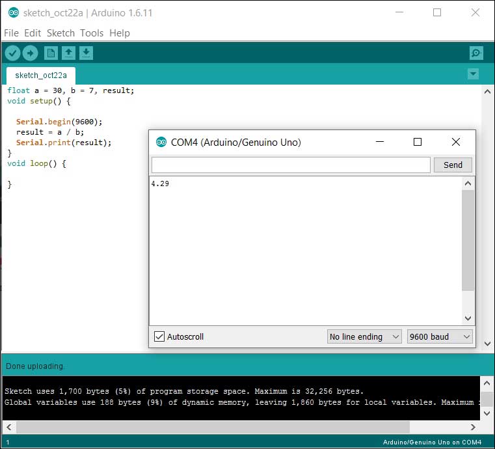The width and height of the screenshot is (495, 449).
Task: Click Arduino logo in main title bar
Action: (13, 12)
